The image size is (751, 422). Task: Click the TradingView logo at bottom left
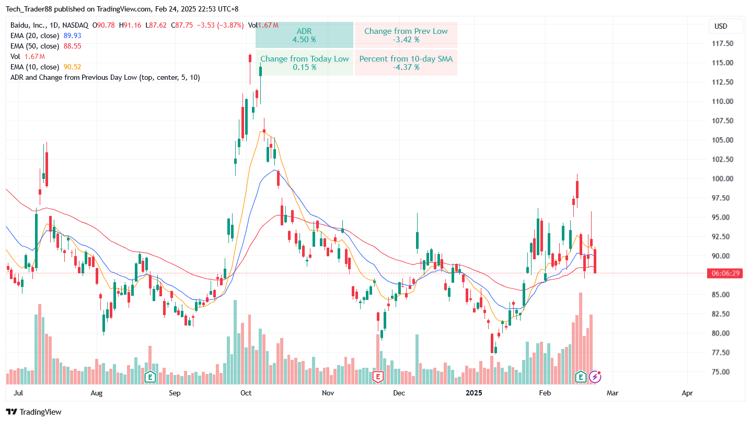click(34, 412)
